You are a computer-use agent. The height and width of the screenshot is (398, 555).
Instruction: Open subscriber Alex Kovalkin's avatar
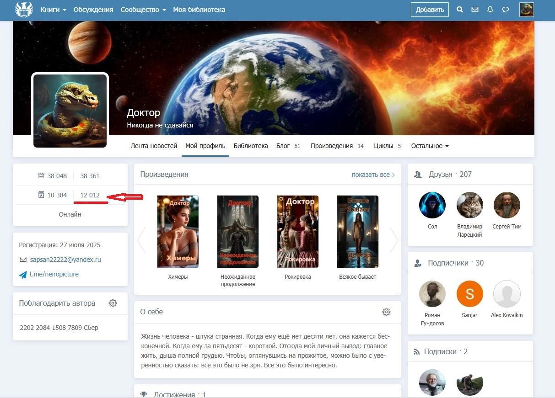click(507, 294)
